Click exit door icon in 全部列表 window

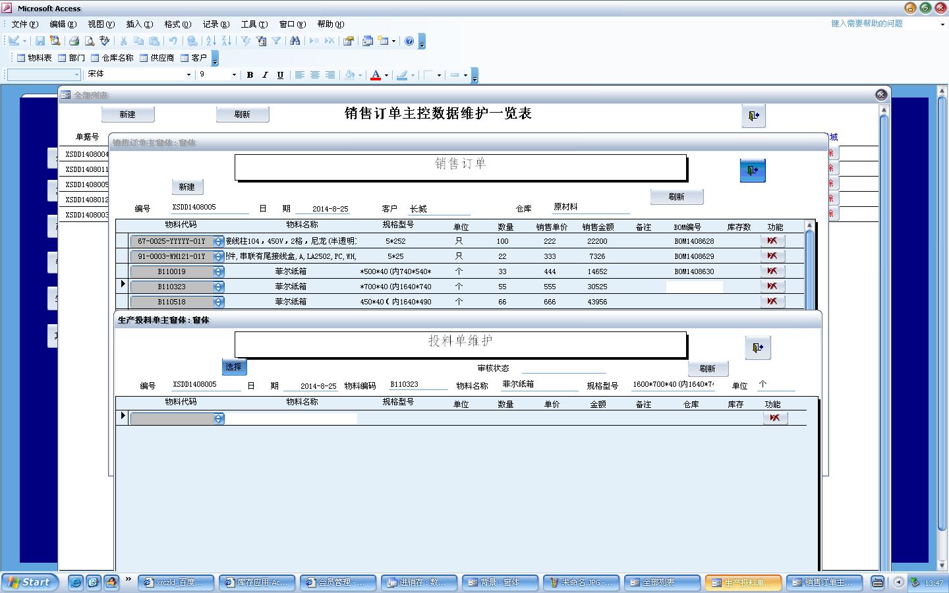click(x=753, y=116)
